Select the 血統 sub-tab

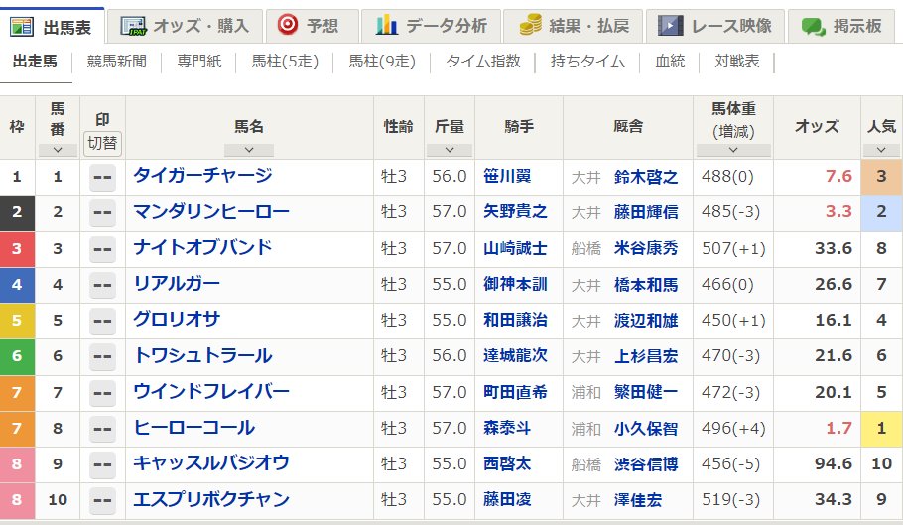coord(670,61)
